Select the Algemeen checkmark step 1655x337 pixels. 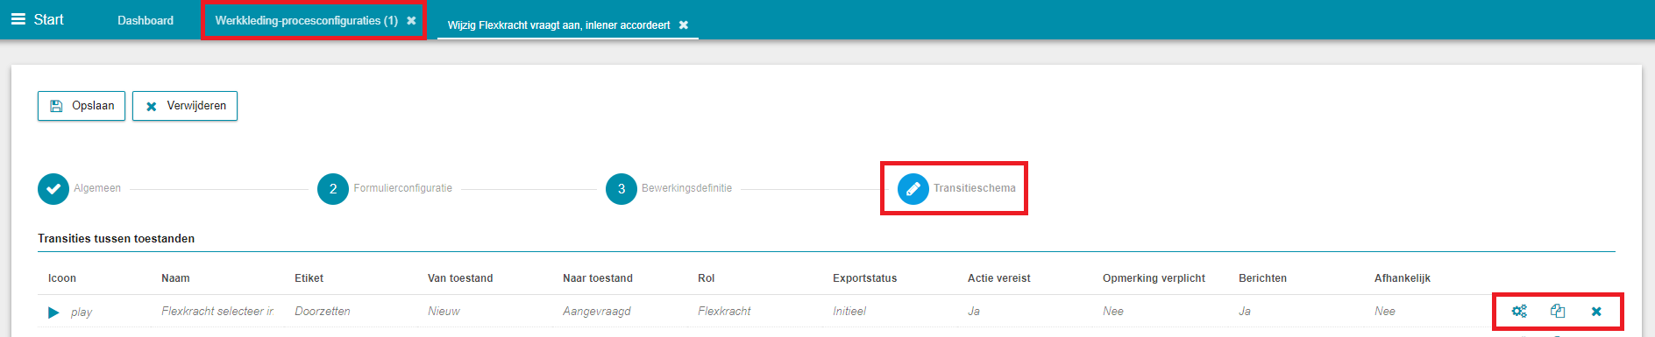click(53, 188)
